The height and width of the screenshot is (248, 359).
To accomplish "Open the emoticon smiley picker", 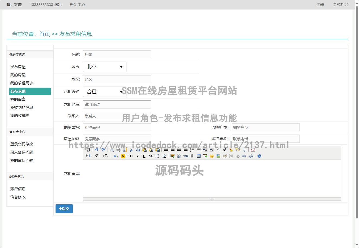I will 212,156.
